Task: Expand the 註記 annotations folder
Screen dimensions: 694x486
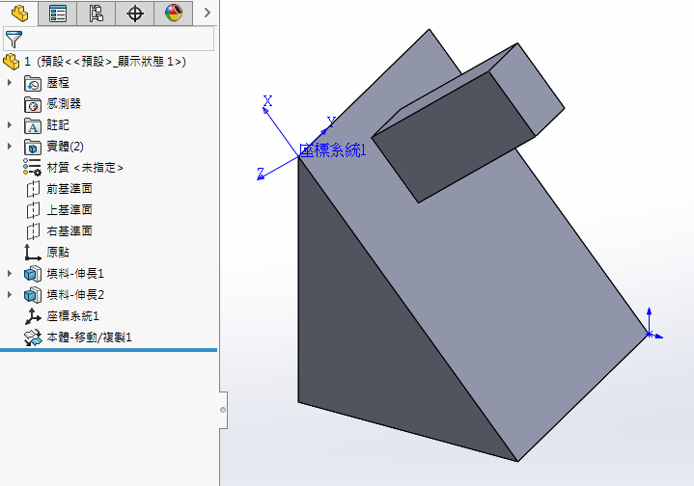Action: click(x=10, y=125)
